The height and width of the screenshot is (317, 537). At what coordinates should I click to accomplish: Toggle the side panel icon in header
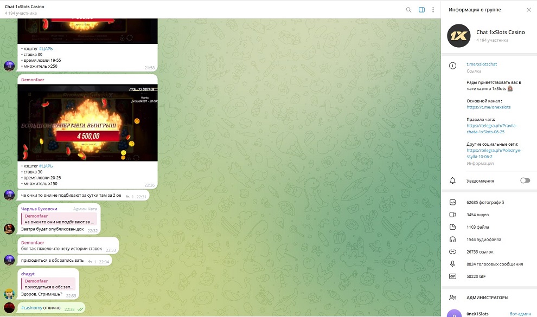tap(421, 10)
